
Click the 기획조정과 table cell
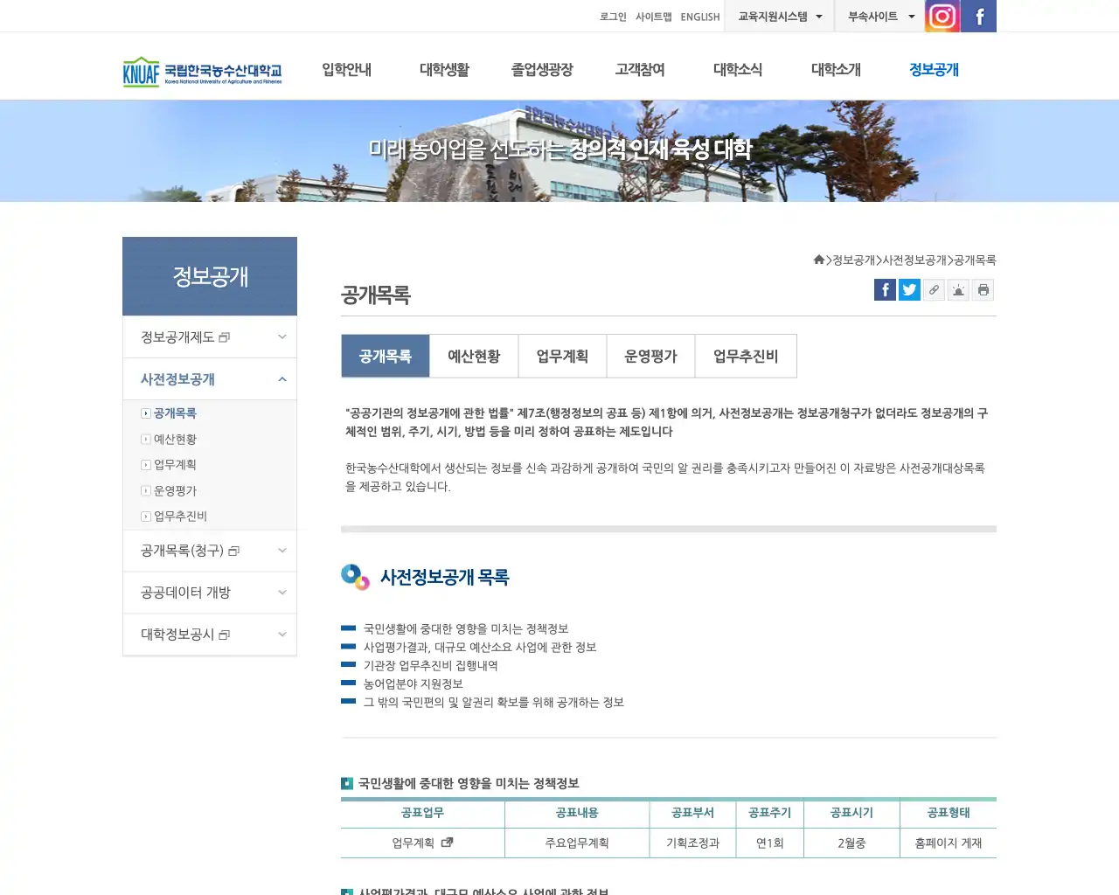(692, 843)
